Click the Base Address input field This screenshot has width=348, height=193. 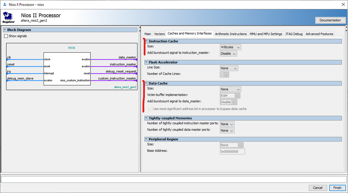tap(232, 152)
